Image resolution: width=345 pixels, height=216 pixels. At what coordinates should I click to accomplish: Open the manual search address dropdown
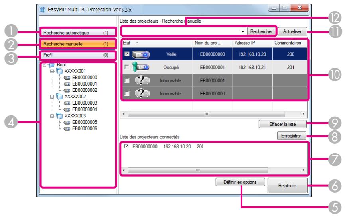[x=242, y=31]
